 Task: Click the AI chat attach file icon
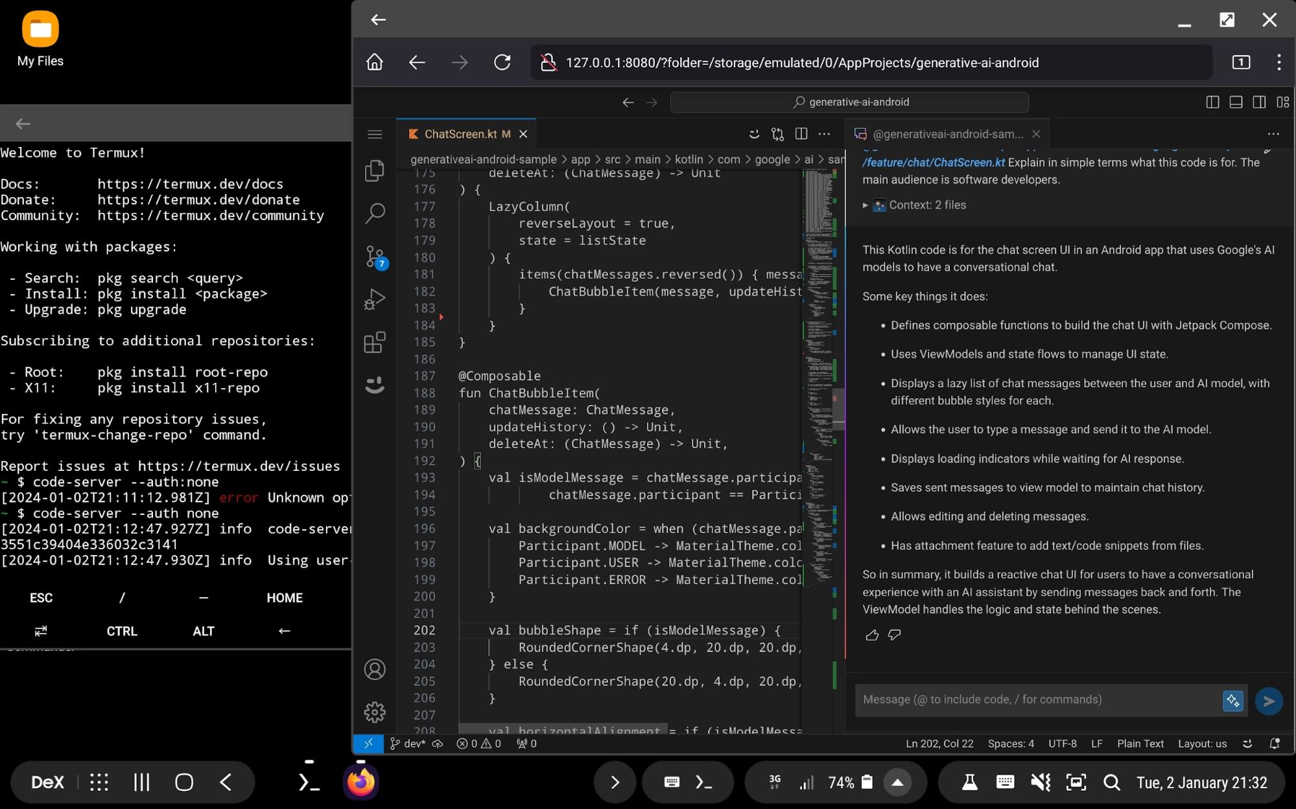click(x=1232, y=701)
